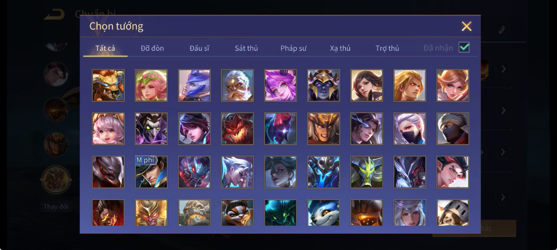Go back using the return arrow icon
The height and width of the screenshot is (250, 557).
tap(55, 13)
